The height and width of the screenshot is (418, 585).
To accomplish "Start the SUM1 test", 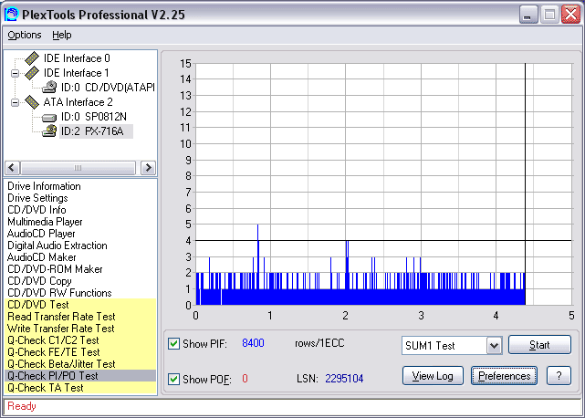I will 539,345.
